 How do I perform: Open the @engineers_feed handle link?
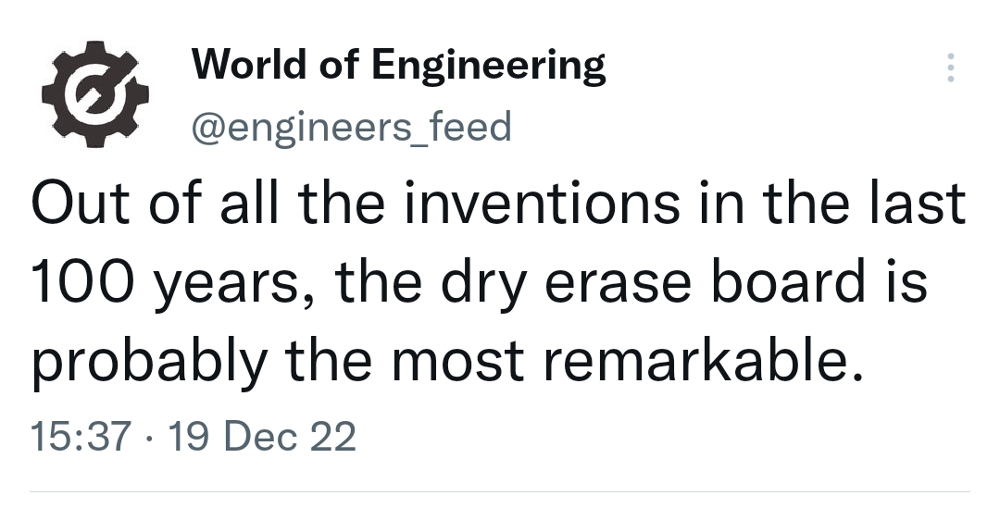coord(350,127)
